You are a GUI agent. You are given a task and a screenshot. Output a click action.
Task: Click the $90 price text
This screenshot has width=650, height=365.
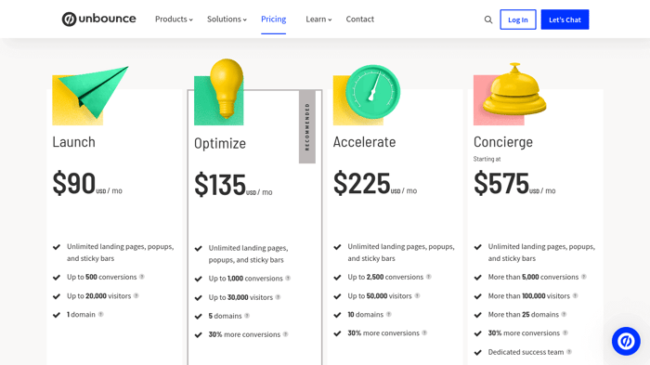(x=74, y=183)
